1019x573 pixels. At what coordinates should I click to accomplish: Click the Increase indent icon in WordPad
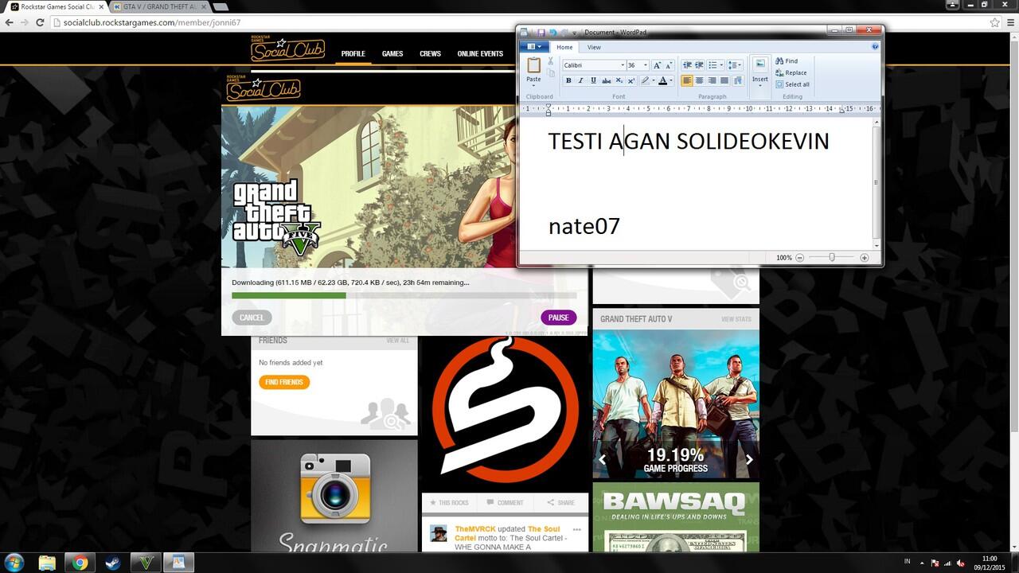(699, 65)
